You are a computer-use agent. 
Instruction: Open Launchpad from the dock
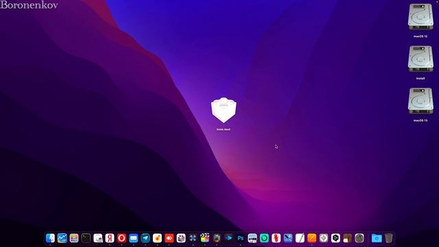coord(74,238)
